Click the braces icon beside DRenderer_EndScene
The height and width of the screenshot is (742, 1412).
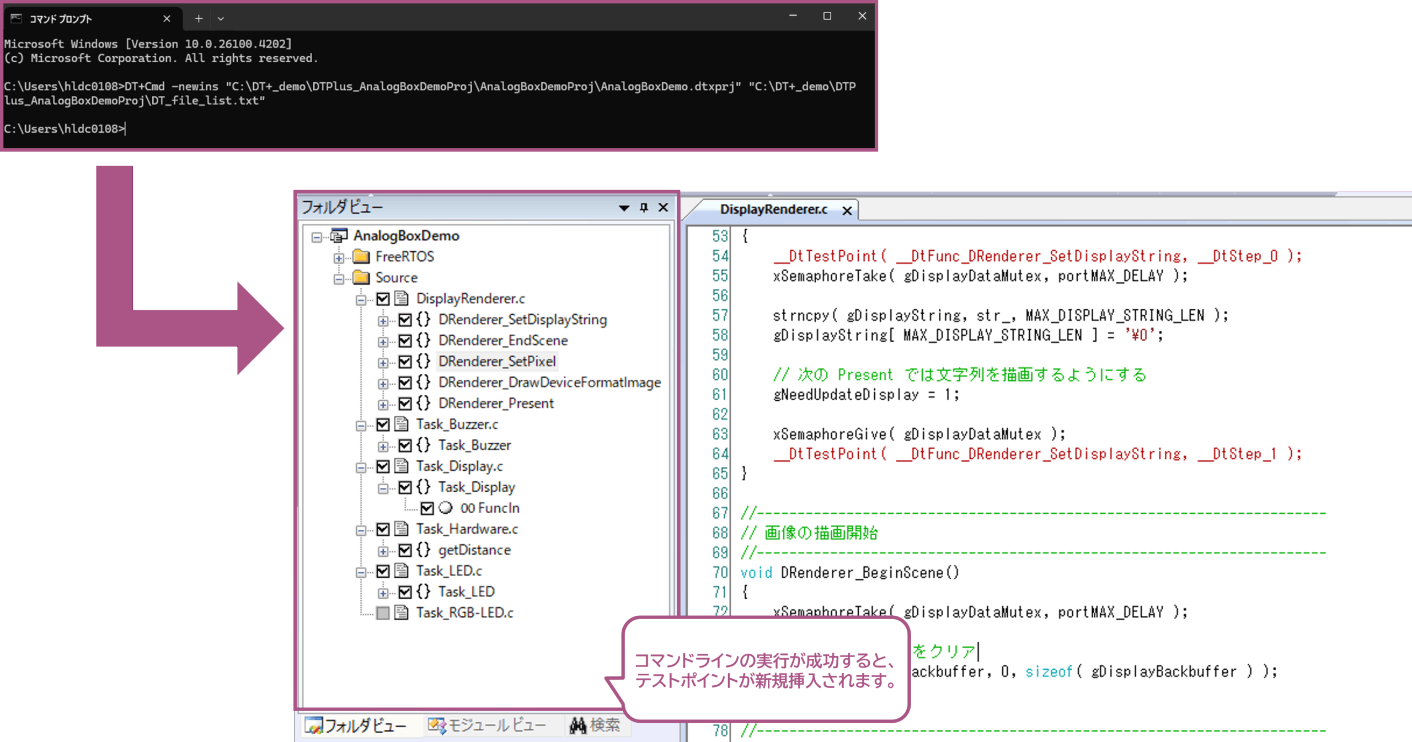coord(423,340)
